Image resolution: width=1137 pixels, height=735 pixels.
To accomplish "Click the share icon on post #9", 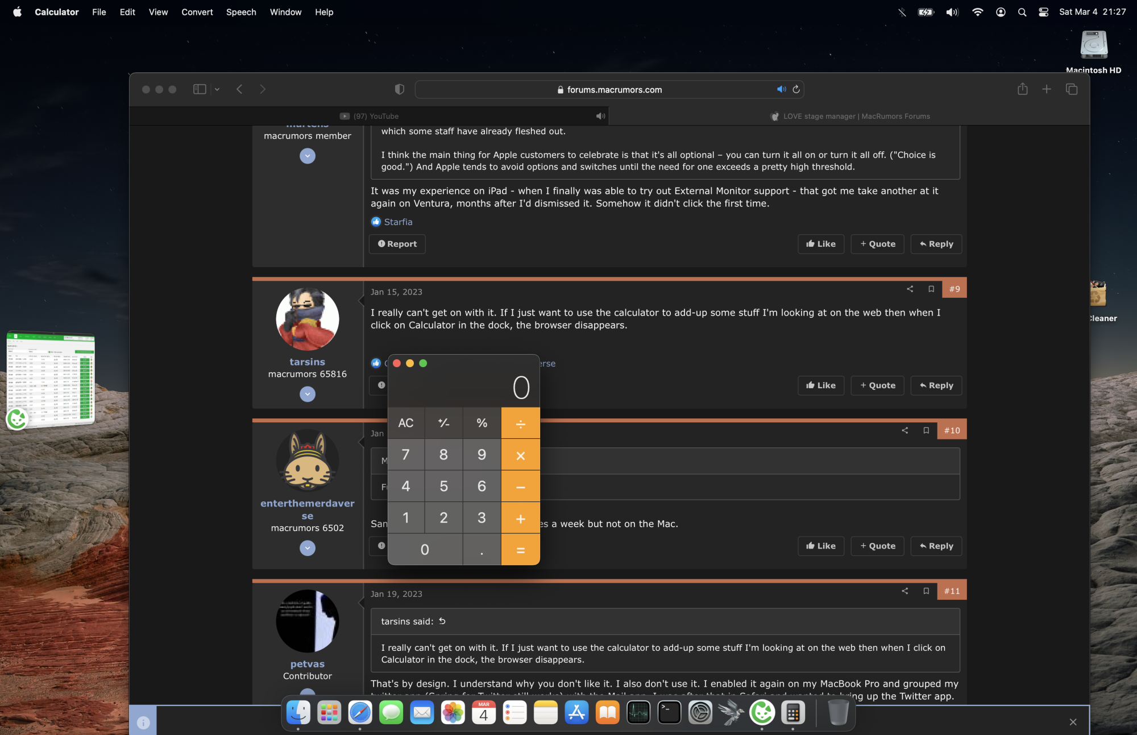I will (910, 289).
